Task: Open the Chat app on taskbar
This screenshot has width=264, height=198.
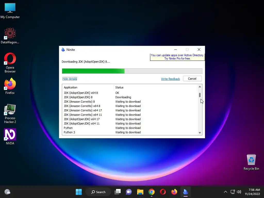Action: coord(129,192)
